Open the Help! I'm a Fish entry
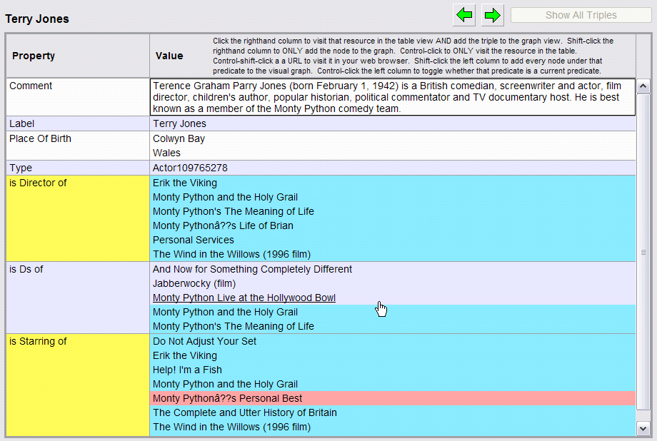Viewport: 657px width, 441px height. [x=187, y=370]
